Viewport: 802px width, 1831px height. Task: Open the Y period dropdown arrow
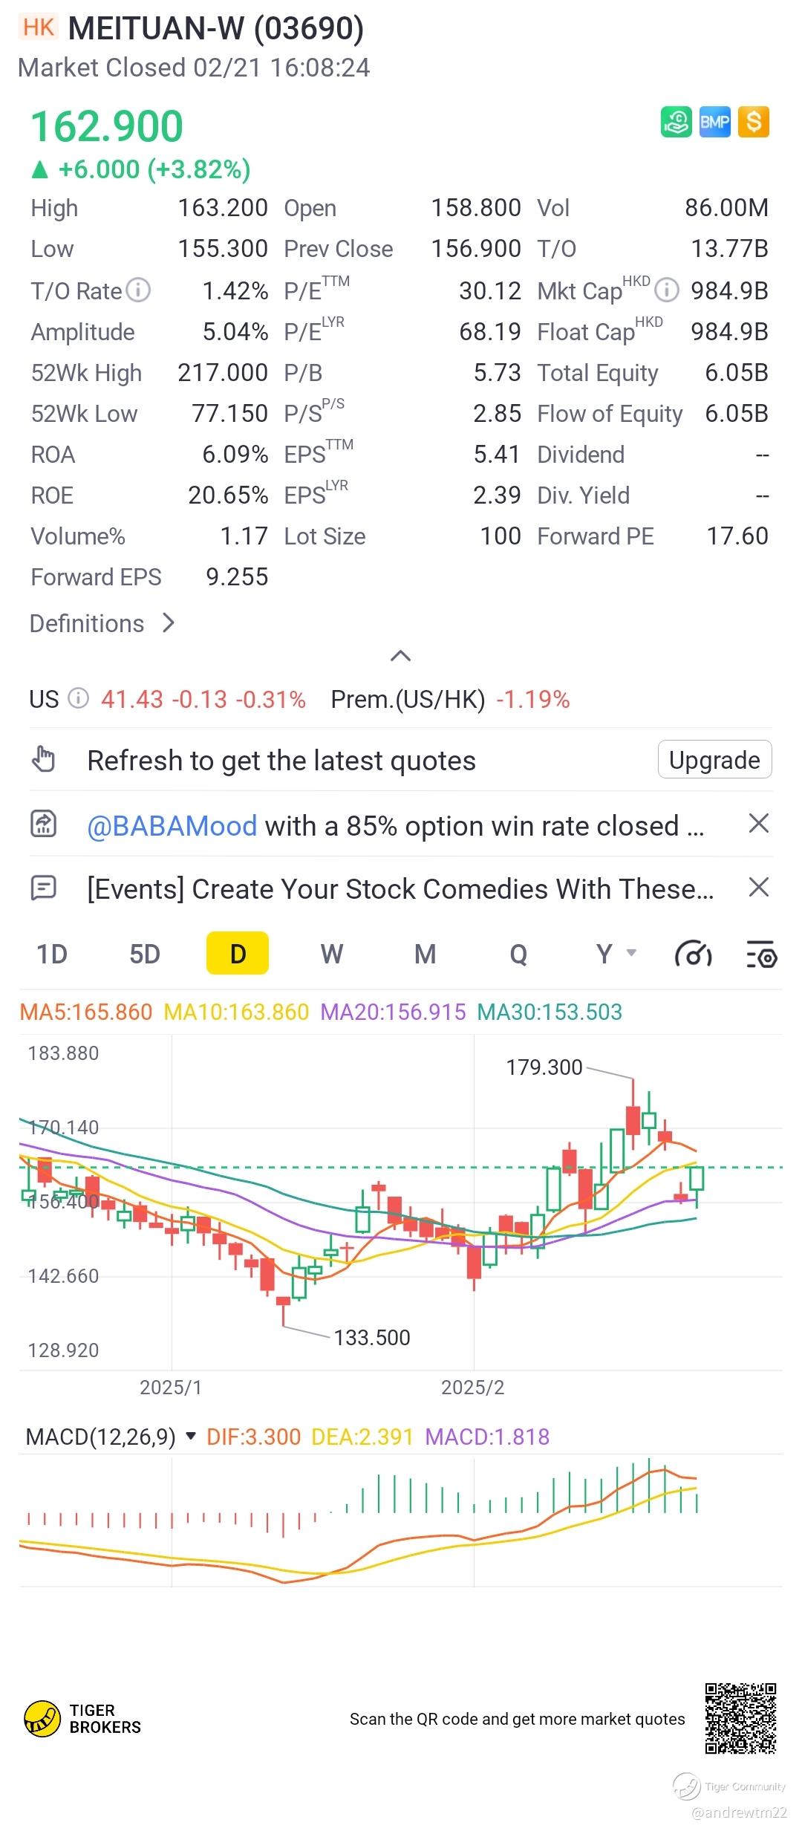632,952
